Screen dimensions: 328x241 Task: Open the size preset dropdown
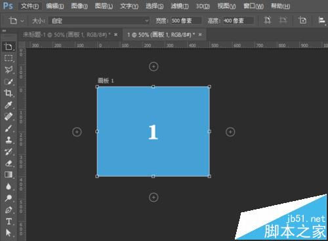(98, 21)
